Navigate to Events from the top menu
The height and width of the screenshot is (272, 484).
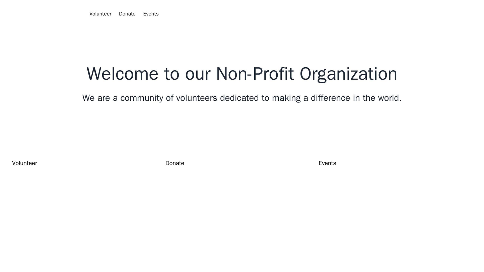(x=150, y=14)
